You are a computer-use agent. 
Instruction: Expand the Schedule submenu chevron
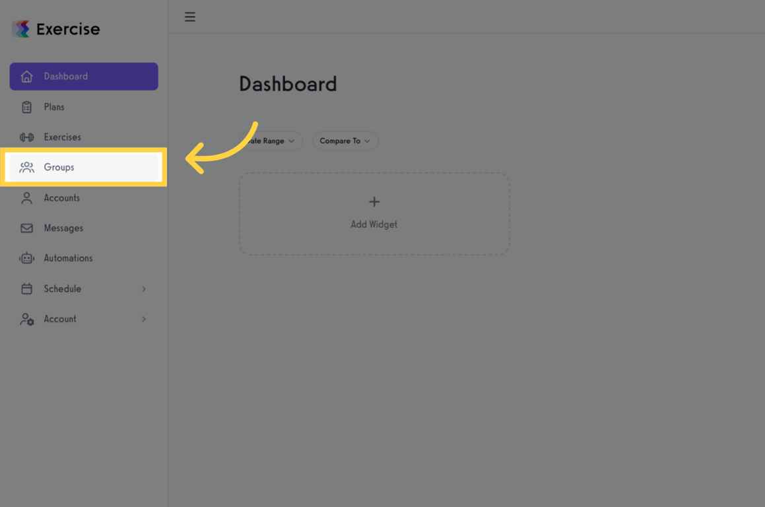click(x=143, y=288)
